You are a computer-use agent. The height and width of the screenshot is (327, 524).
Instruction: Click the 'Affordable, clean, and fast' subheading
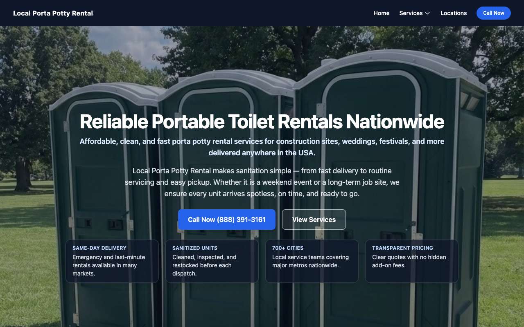click(262, 147)
